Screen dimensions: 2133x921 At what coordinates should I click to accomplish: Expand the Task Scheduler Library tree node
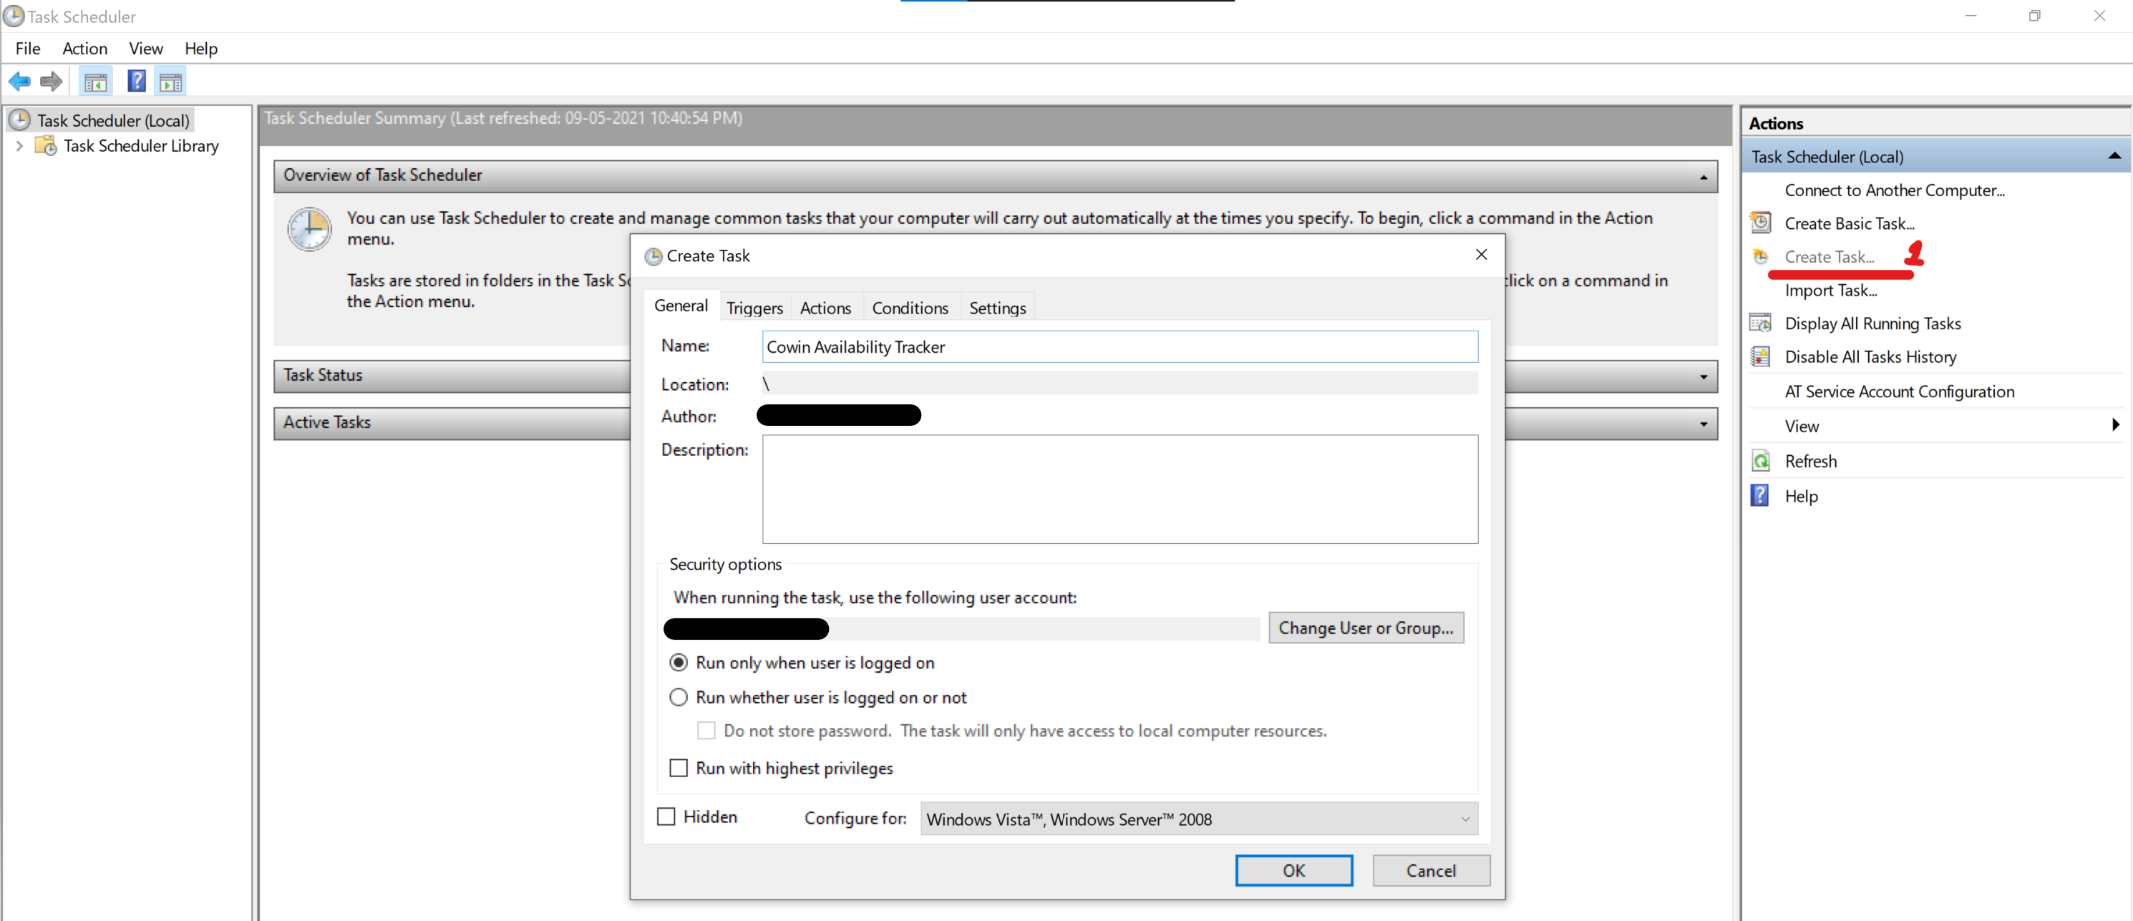[19, 146]
